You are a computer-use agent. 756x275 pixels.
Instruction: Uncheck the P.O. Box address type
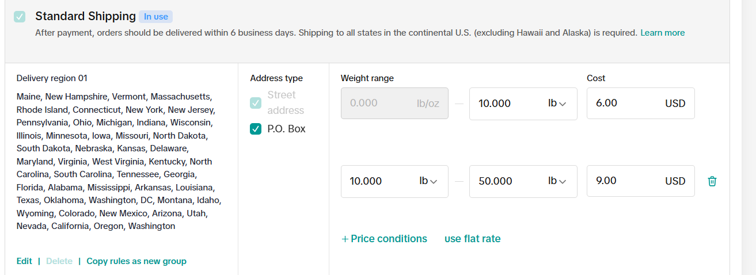[256, 129]
